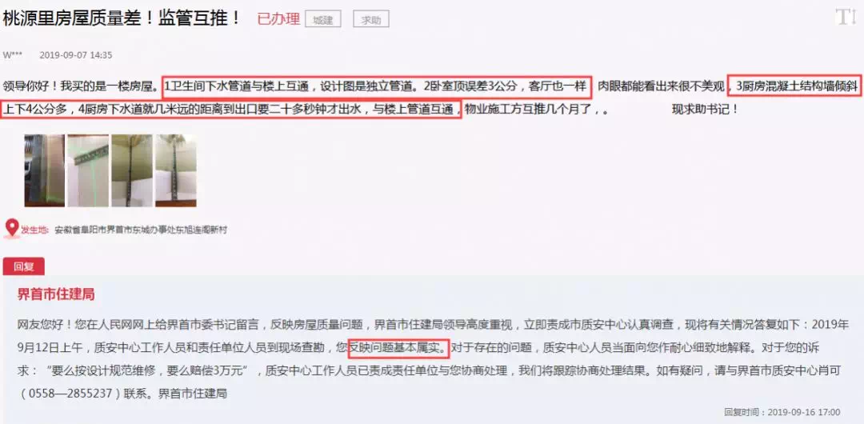Select the 城建 category tag
Image resolution: width=864 pixels, height=424 pixels.
[323, 20]
